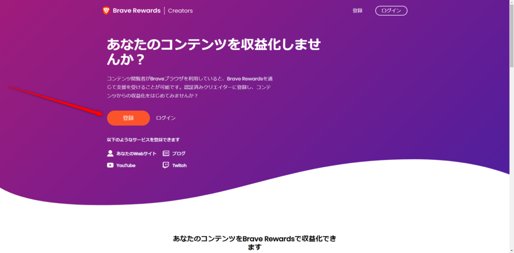This screenshot has height=253, width=514.
Task: Click the Brave Rewards header text
Action: 137,11
